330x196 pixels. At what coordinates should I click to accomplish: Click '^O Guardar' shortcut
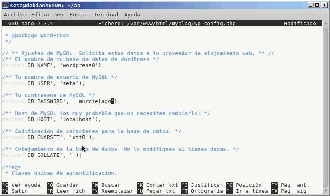63,185
